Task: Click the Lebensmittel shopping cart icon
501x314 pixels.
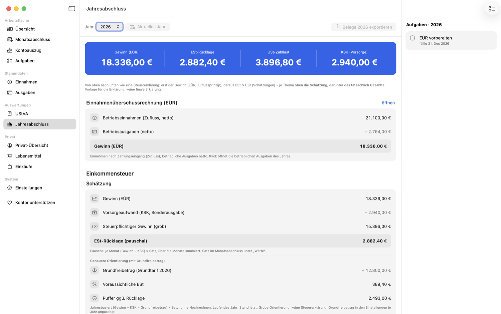Action: [x=10, y=156]
